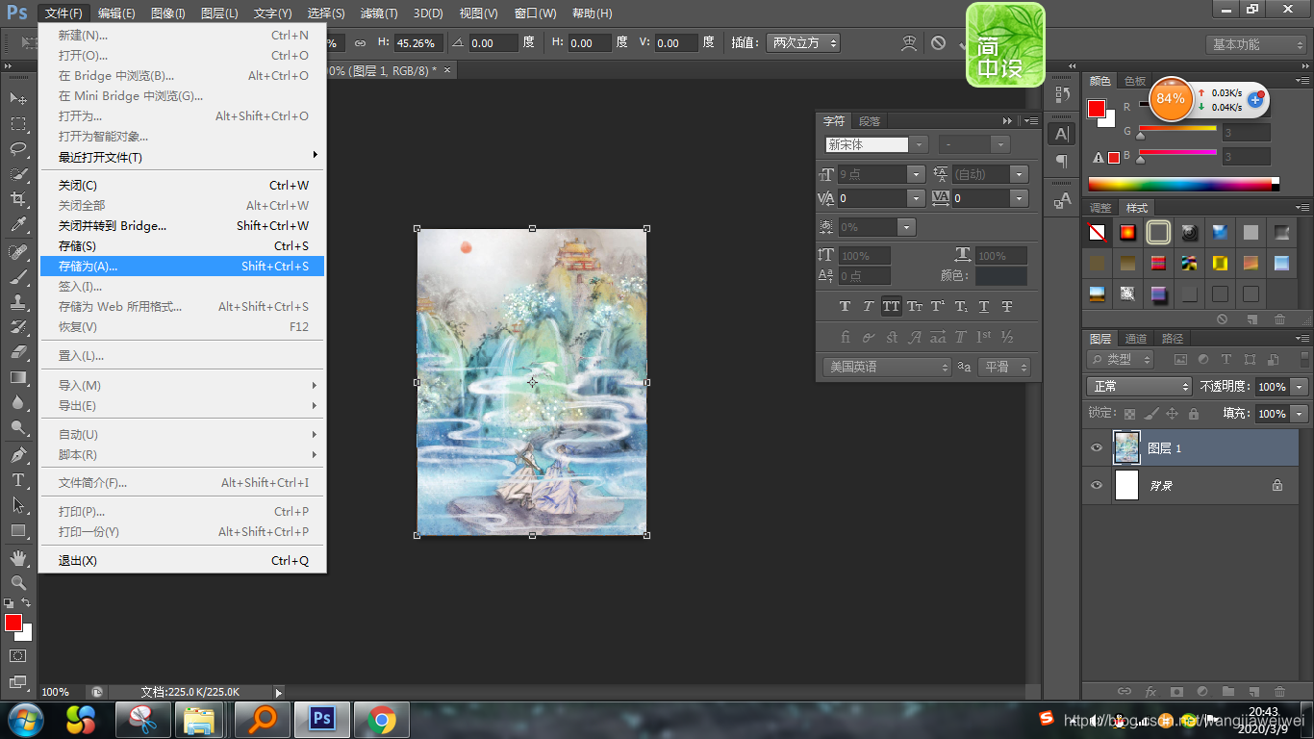Select the Eraser tool
Image resolution: width=1314 pixels, height=739 pixels.
click(18, 352)
